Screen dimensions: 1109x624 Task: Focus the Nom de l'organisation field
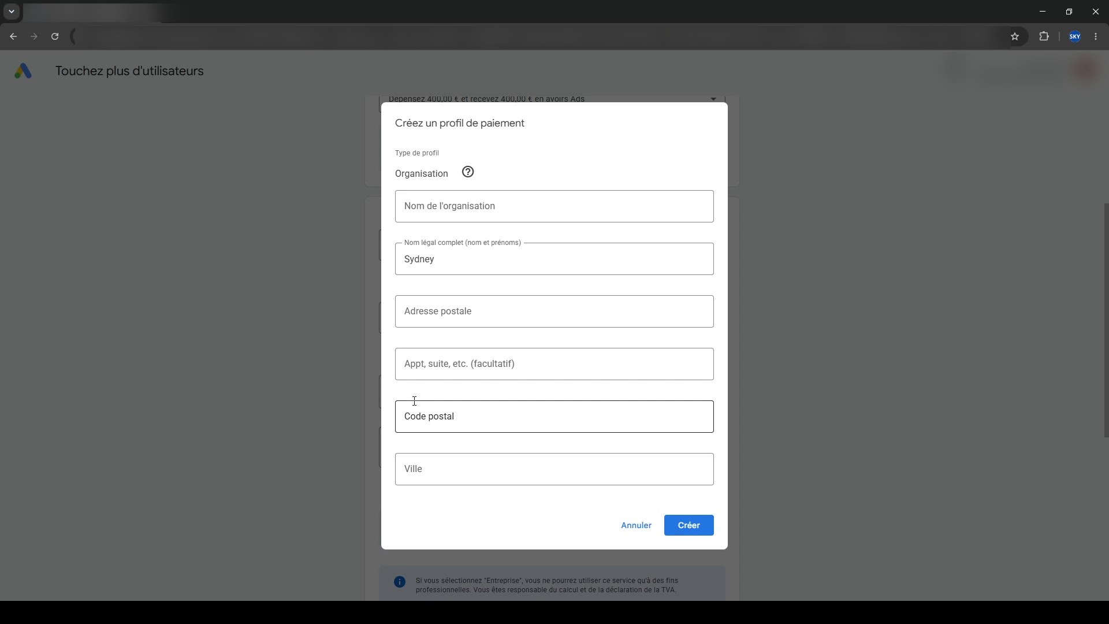coord(554,206)
